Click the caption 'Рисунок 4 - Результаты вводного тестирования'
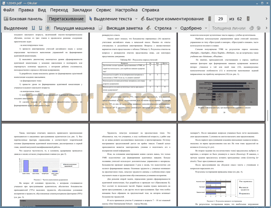The height and width of the screenshot is (208, 271). coord(224,201)
